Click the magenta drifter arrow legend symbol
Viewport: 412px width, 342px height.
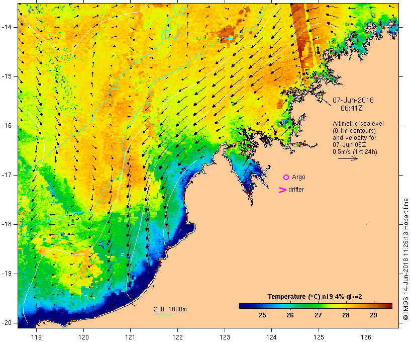(283, 190)
